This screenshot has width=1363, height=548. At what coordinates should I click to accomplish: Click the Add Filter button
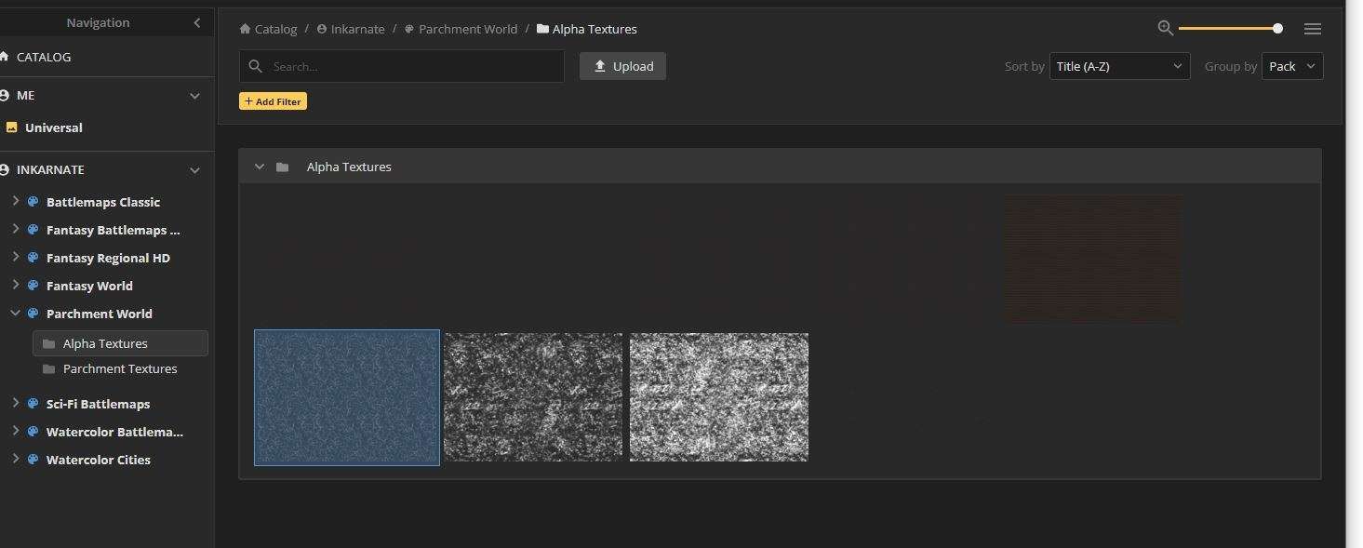click(x=273, y=101)
